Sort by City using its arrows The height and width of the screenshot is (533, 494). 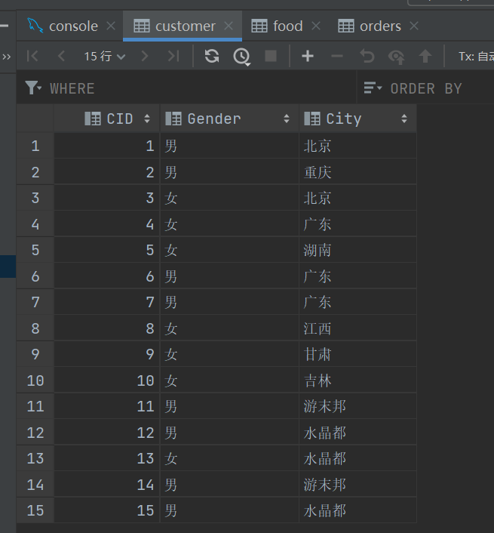coord(404,119)
